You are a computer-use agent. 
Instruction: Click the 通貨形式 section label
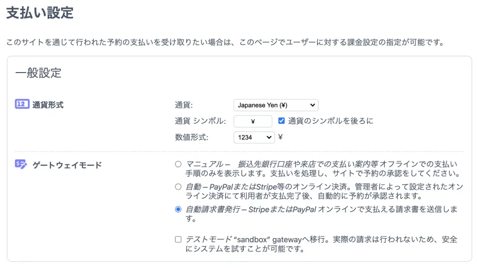pos(48,104)
